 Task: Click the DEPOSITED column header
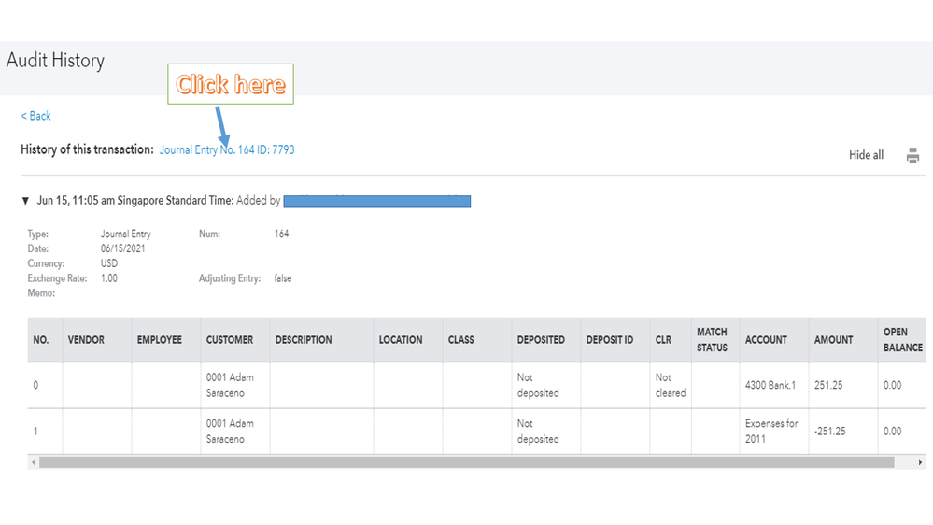[x=541, y=340]
